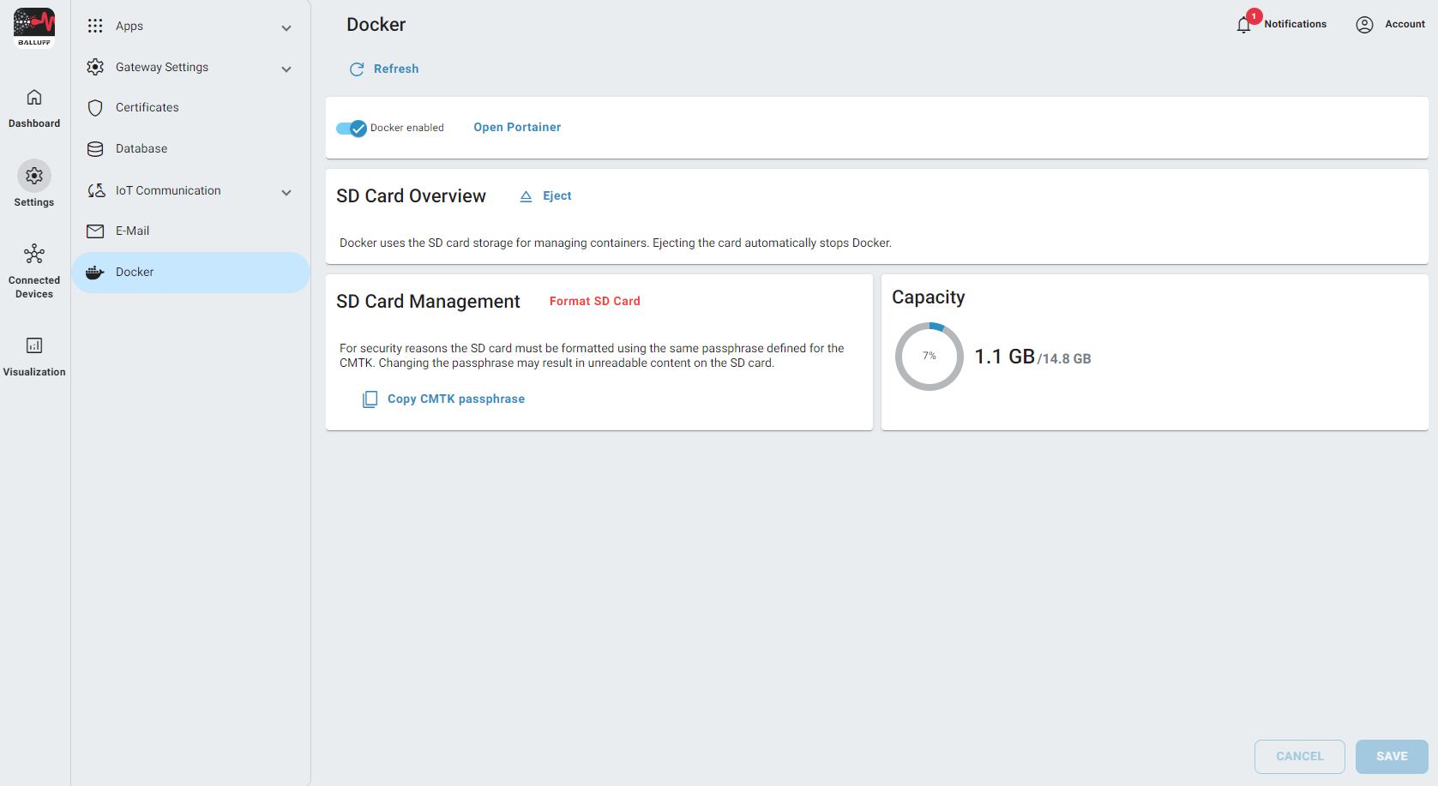The height and width of the screenshot is (786, 1438).
Task: Click the Notifications bell icon
Action: pos(1243,25)
